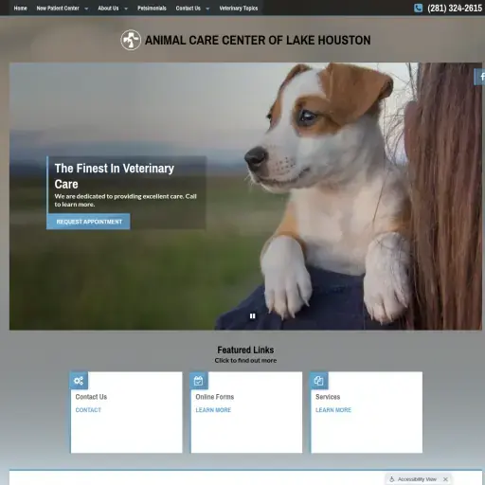The width and height of the screenshot is (485, 485).
Task: Click the calendar icon on Online Forms card
Action: pyautogui.click(x=199, y=381)
